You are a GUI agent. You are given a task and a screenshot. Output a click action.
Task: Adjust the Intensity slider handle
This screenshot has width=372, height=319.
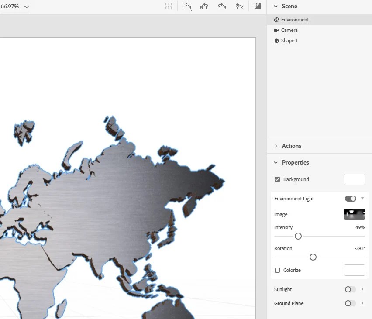click(298, 236)
